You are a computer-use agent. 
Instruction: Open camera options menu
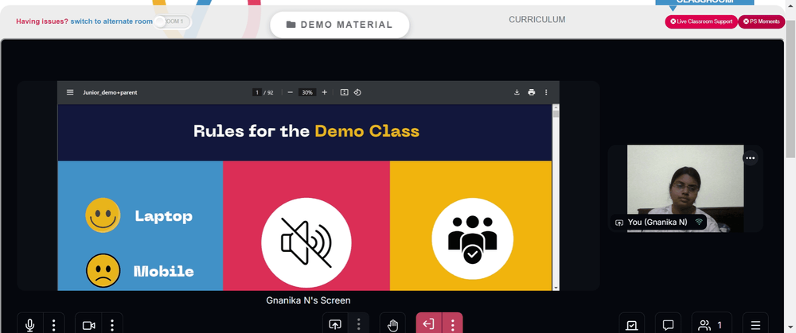[113, 325]
